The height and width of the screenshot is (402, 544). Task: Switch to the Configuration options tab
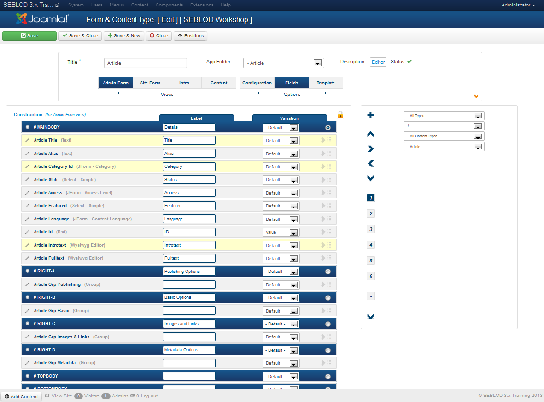tap(257, 83)
